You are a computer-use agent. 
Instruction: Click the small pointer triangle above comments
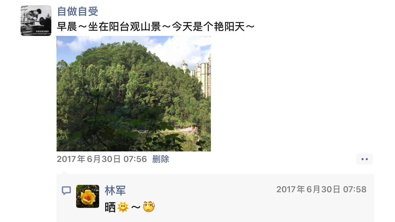[65, 173]
